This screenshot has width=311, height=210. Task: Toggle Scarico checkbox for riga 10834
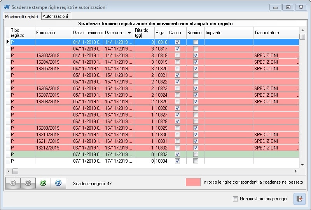[x=196, y=161]
